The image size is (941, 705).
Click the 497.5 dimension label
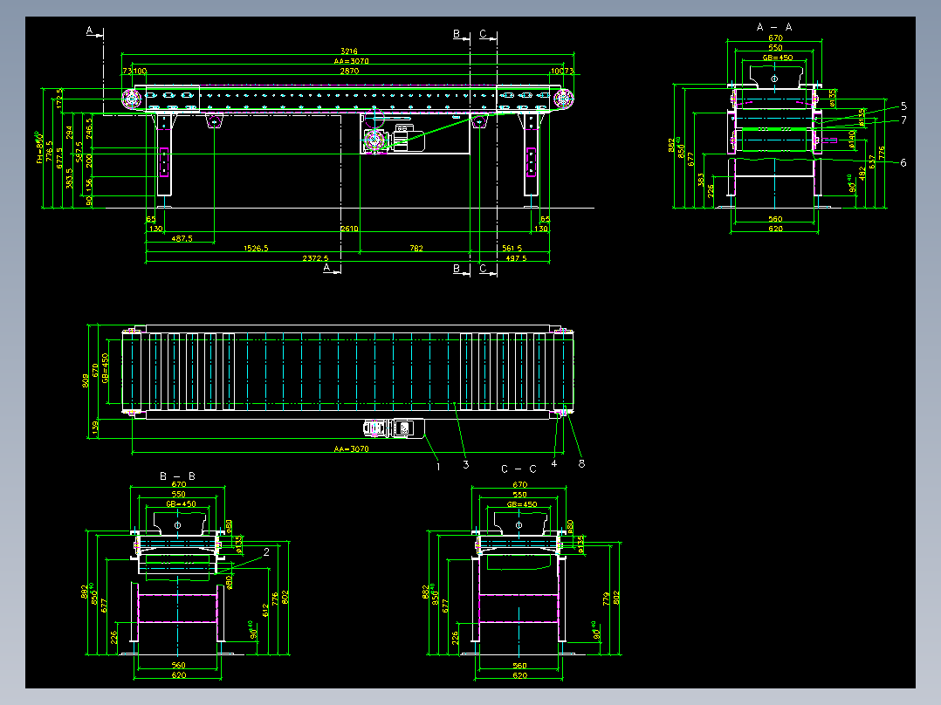tap(516, 258)
